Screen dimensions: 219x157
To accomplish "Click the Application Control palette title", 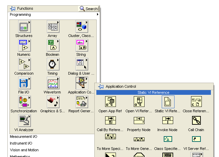I will tap(121, 86).
